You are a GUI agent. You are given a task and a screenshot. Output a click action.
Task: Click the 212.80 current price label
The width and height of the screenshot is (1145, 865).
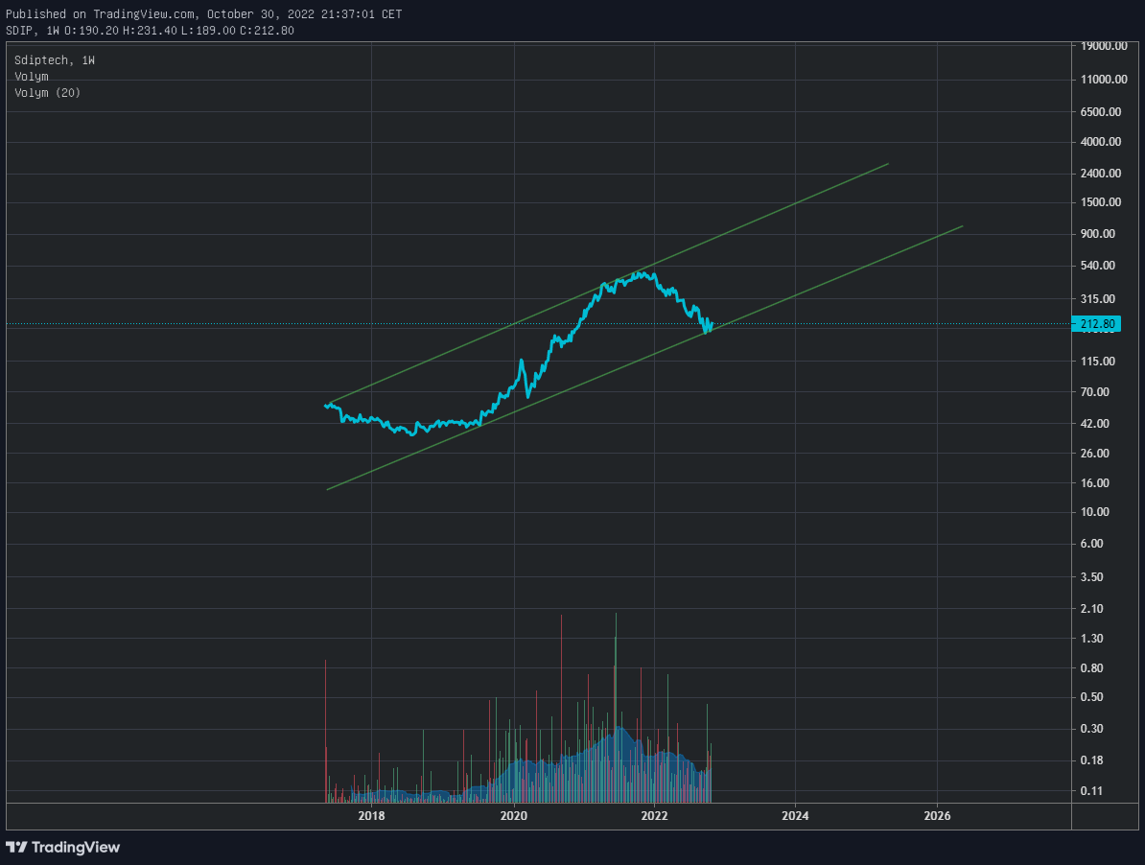tap(1096, 324)
